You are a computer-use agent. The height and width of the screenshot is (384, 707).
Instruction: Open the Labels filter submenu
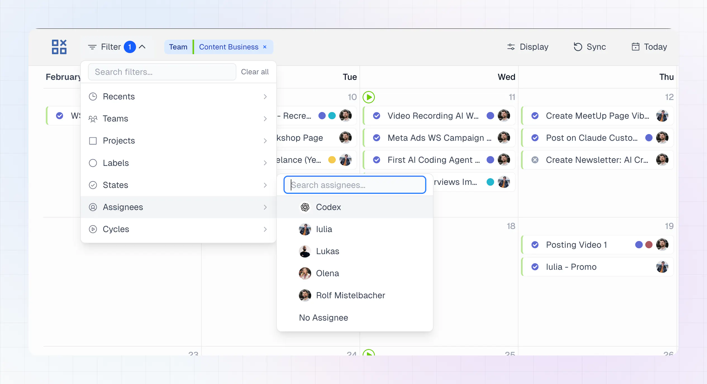click(x=178, y=163)
